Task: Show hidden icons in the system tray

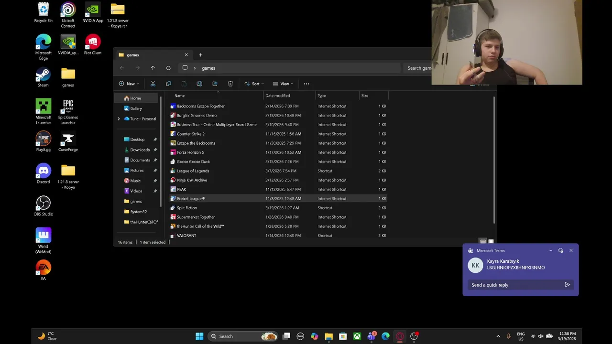Action: point(498,336)
